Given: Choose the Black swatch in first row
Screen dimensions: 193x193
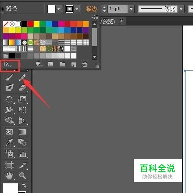Looking at the screenshot, I should (24, 24).
